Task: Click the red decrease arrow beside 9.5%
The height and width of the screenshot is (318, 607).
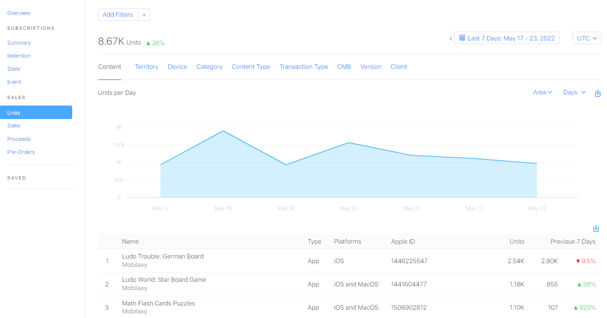Action: tap(578, 261)
